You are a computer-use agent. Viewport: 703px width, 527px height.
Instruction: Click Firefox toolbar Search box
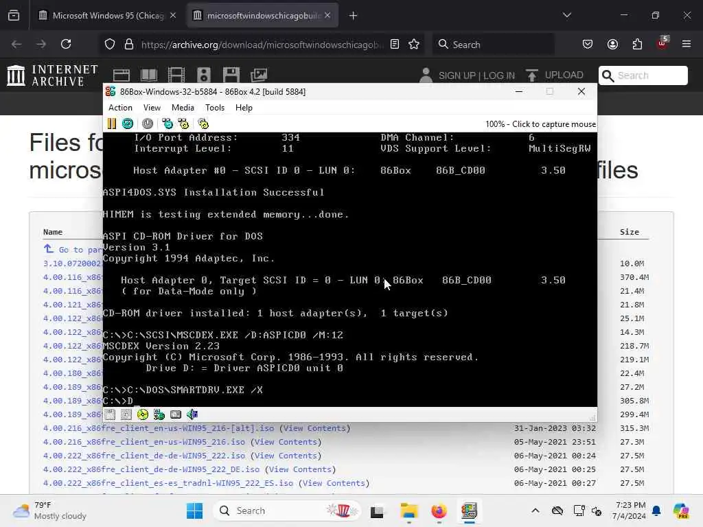[493, 45]
